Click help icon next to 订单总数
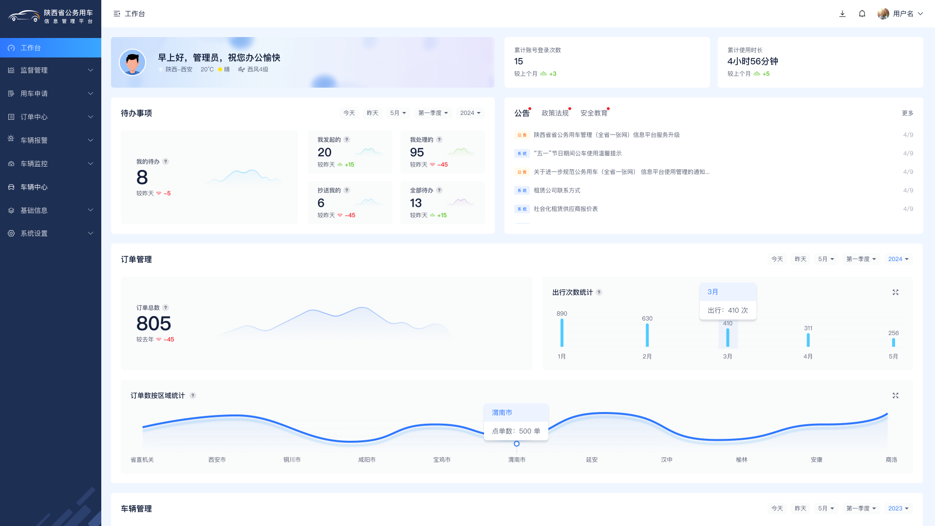Viewport: 935px width, 526px height. 166,308
